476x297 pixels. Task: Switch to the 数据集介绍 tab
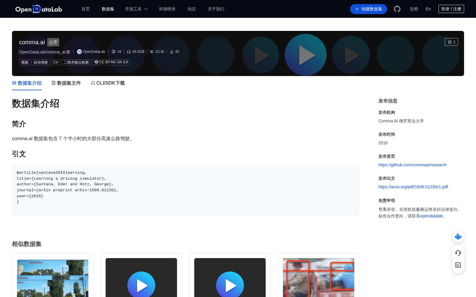27,83
